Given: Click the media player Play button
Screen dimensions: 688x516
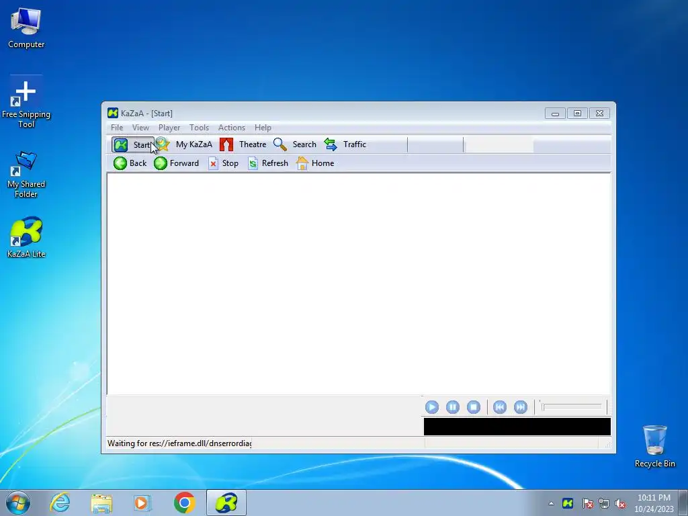Looking at the screenshot, I should click(x=432, y=407).
